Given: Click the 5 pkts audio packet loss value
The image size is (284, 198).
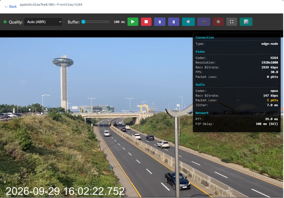Looking at the screenshot, I should point(272,100).
